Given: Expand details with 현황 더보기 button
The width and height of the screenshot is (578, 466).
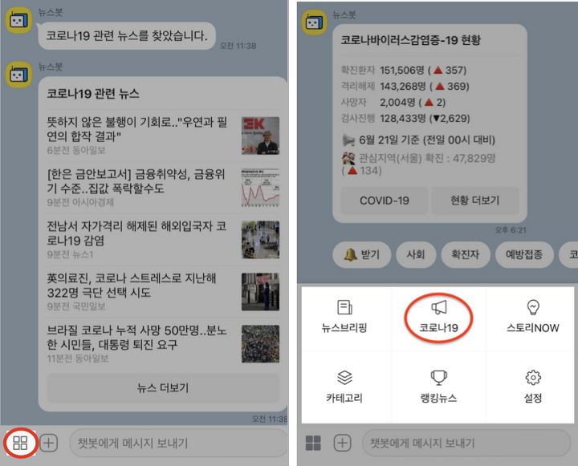Looking at the screenshot, I should click(x=474, y=201).
